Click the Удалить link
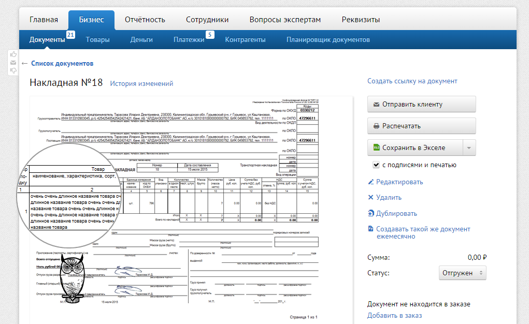Image resolution: width=529 pixels, height=324 pixels. point(389,198)
